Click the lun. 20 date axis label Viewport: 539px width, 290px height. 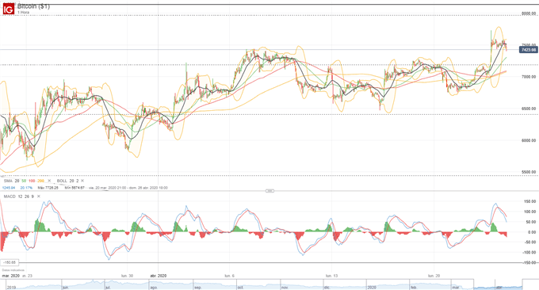(x=434, y=276)
